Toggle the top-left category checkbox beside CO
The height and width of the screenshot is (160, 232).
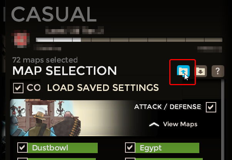18,88
